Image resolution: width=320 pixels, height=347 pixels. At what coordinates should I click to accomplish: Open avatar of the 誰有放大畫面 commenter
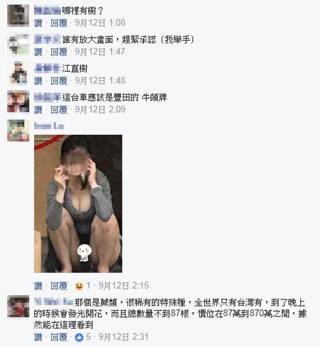pyautogui.click(x=19, y=44)
